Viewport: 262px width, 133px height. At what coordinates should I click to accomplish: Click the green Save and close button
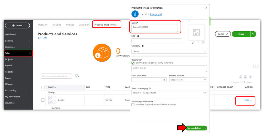(x=194, y=128)
